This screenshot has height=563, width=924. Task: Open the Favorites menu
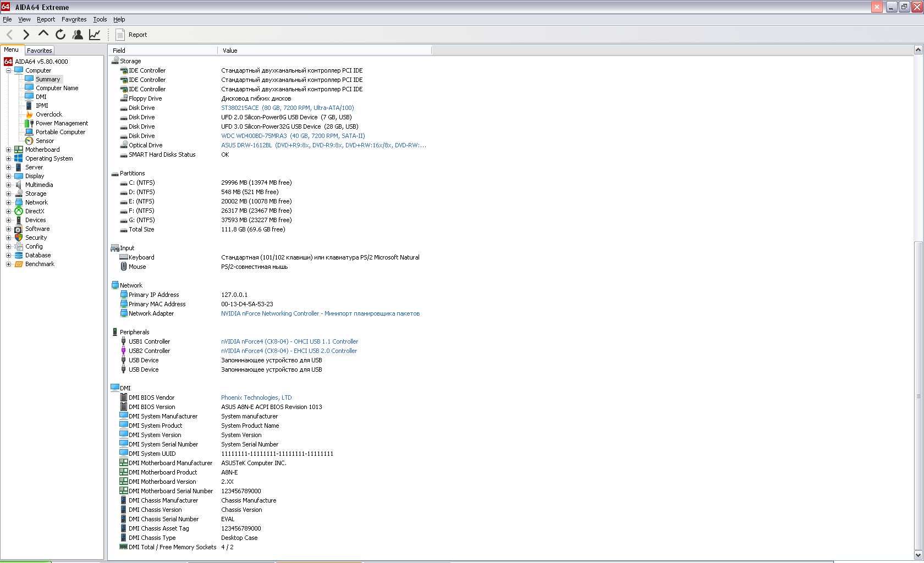[74, 19]
